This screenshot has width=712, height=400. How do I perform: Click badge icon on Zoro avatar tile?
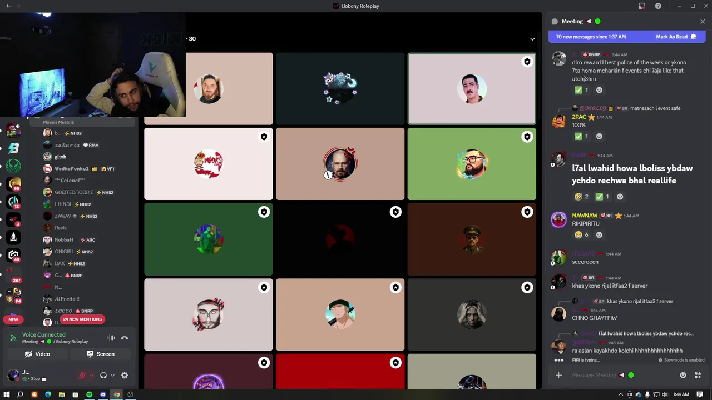tap(395, 287)
